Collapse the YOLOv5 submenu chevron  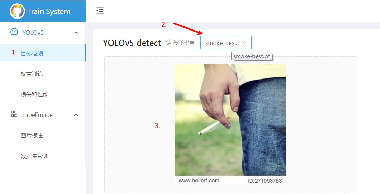click(x=76, y=32)
